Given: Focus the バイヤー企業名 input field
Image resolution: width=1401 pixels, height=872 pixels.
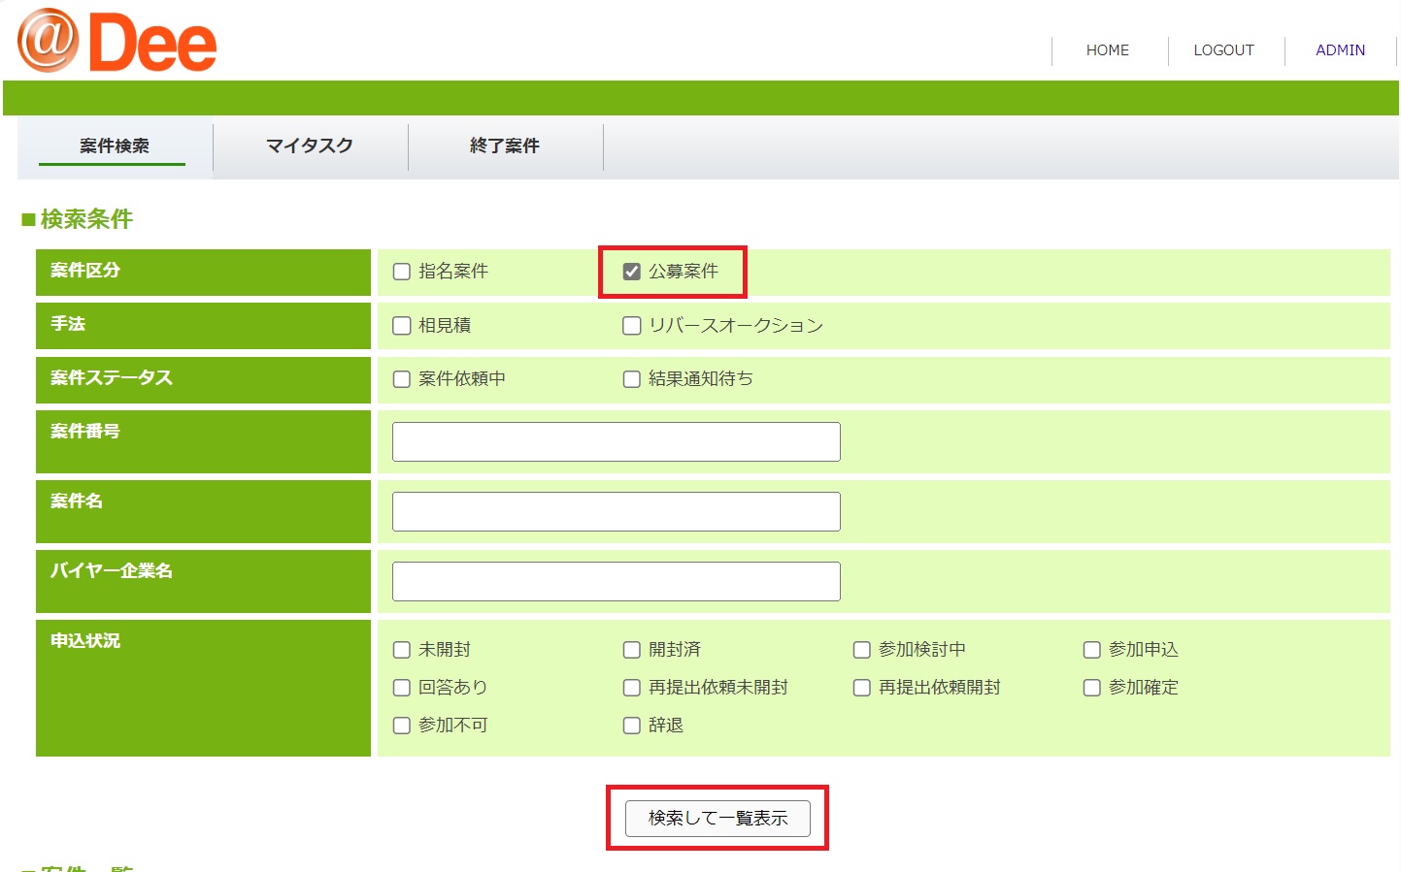Looking at the screenshot, I should point(616,582).
